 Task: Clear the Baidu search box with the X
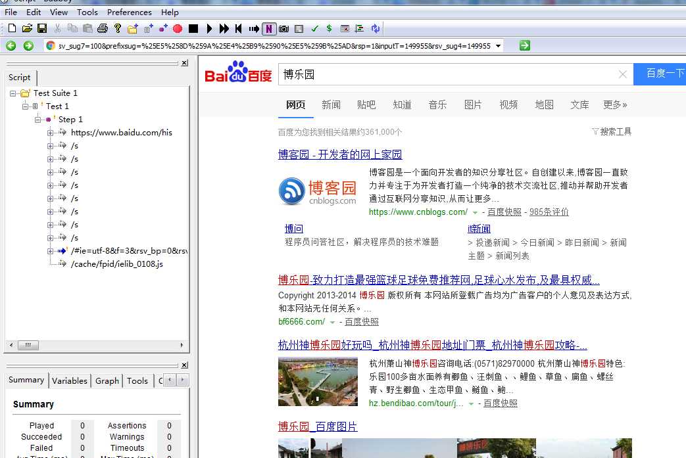(623, 74)
